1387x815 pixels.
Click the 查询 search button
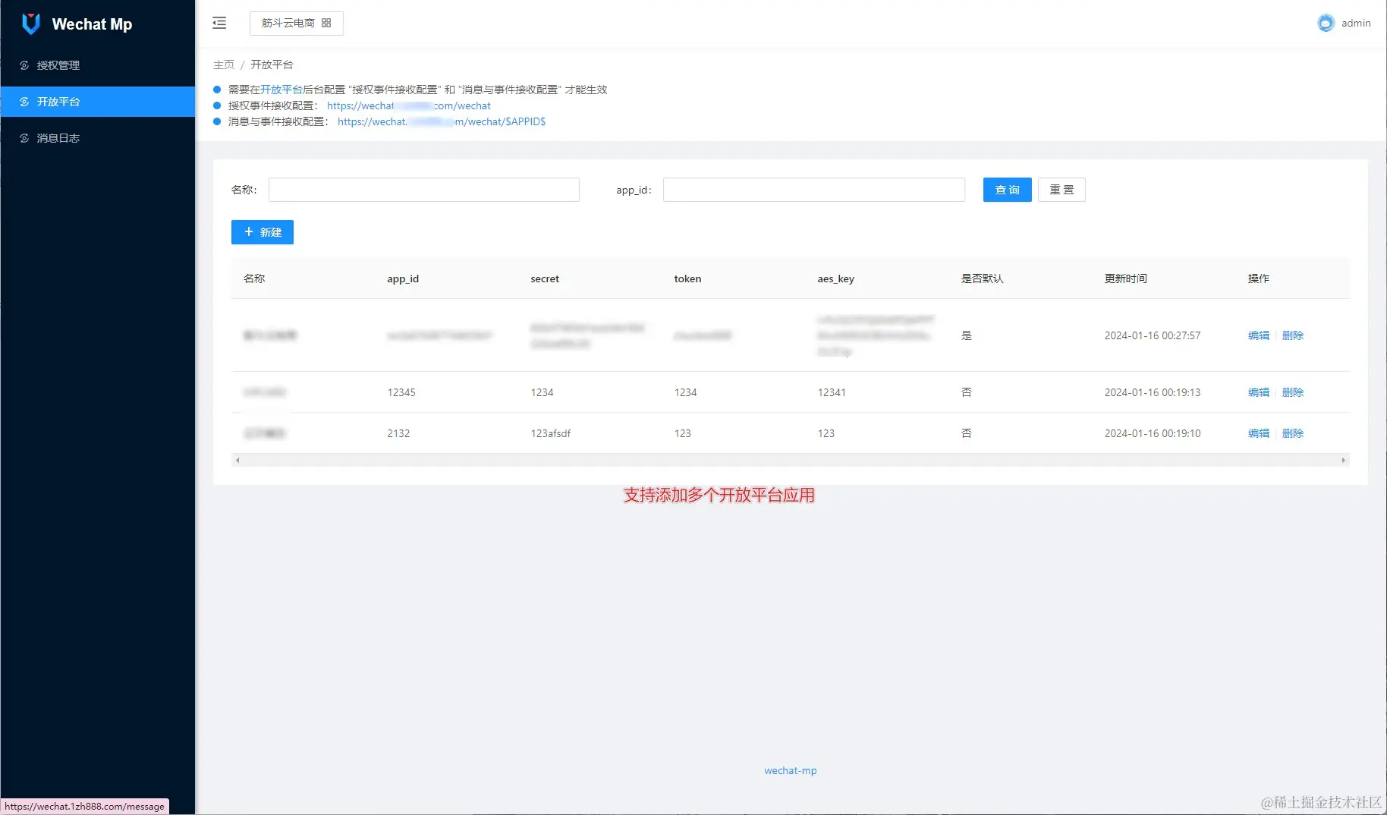pos(1008,190)
